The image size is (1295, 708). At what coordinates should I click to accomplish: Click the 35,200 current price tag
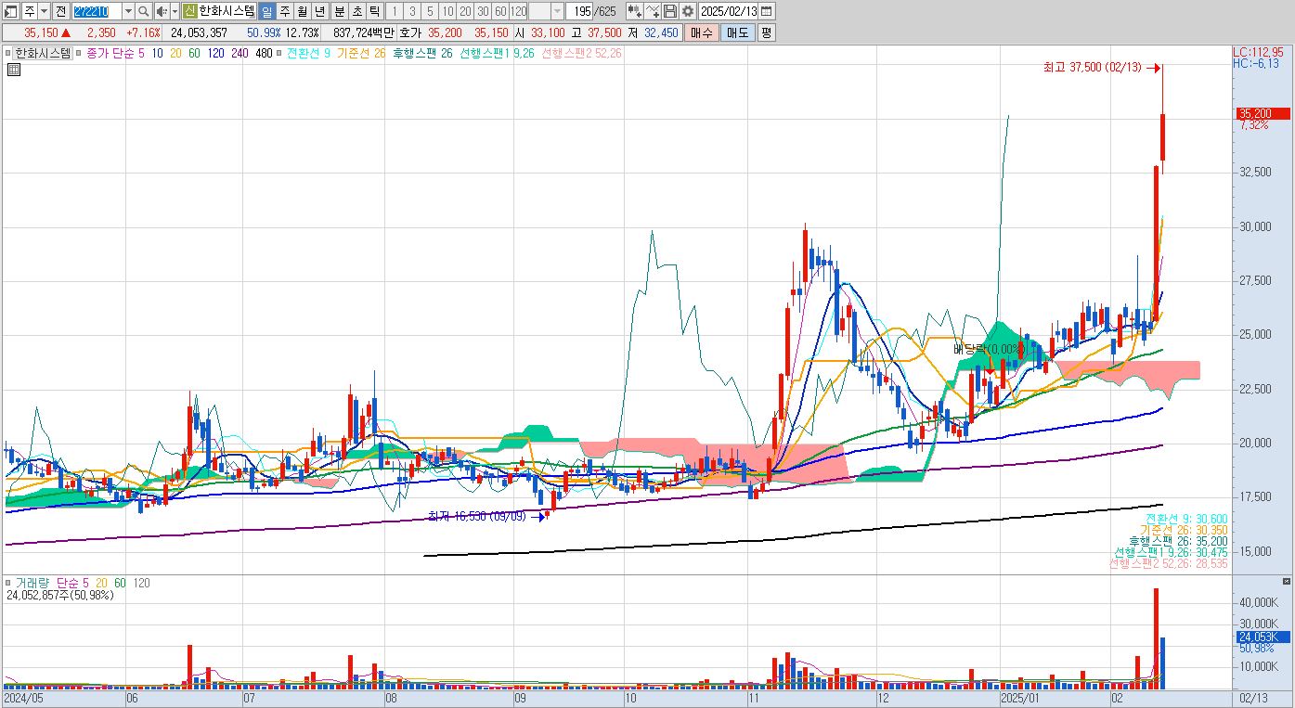point(1262,113)
